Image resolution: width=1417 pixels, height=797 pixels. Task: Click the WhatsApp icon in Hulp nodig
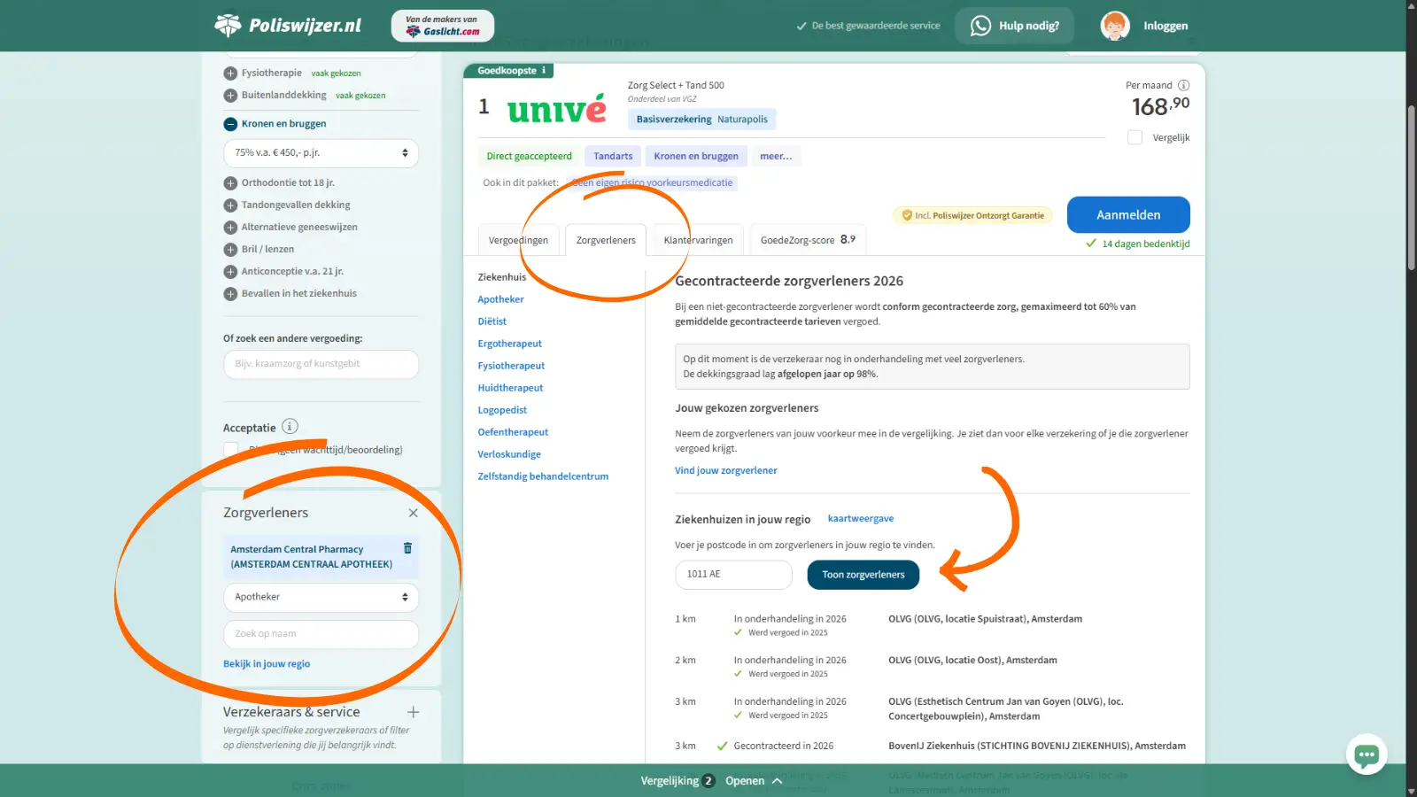pos(980,26)
